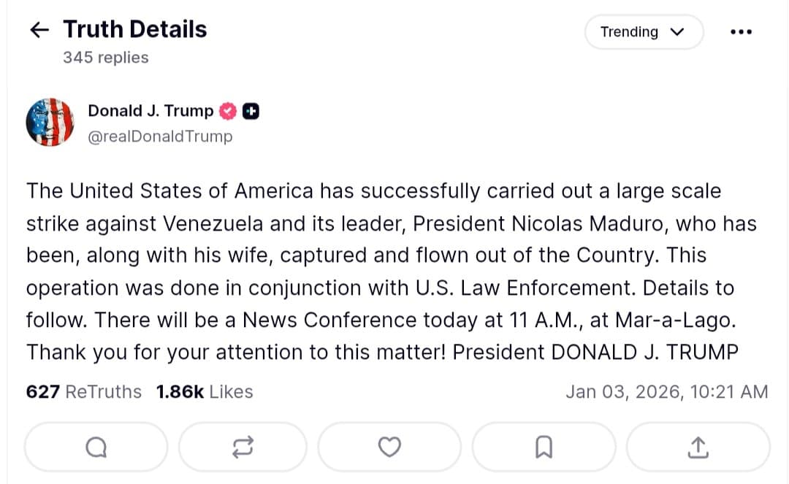Open the reply composer with the reply icon
Screen dimensions: 789x484
[96, 447]
